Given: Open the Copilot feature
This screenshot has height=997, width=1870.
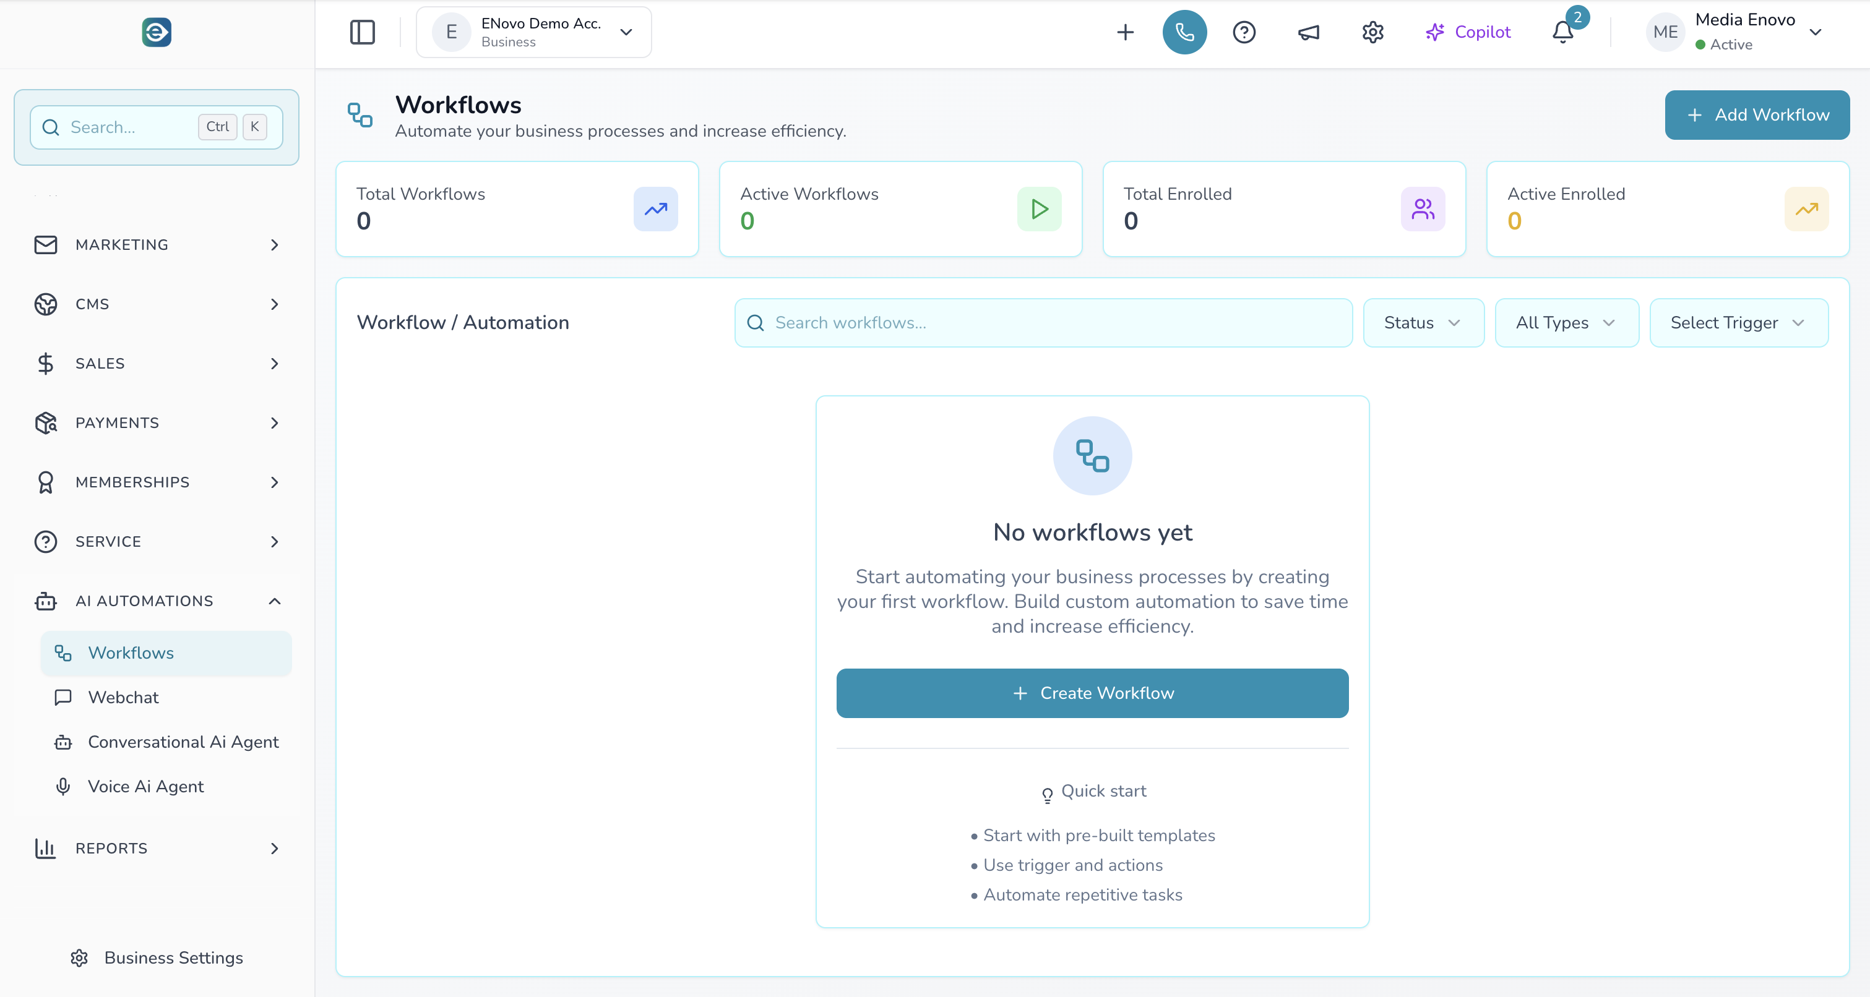Looking at the screenshot, I should pyautogui.click(x=1468, y=32).
